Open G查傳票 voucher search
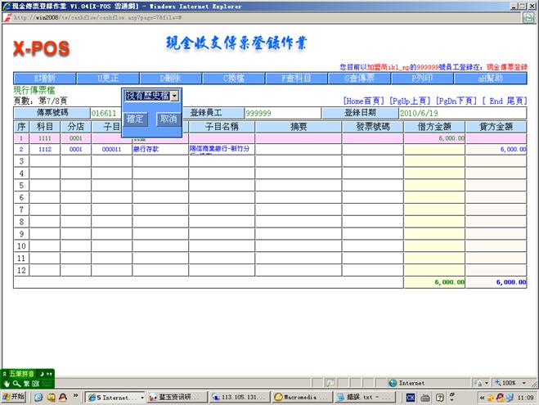The height and width of the screenshot is (405, 539). tap(360, 79)
